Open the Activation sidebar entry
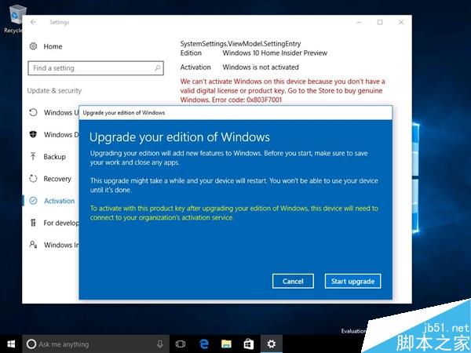 pyautogui.click(x=59, y=201)
